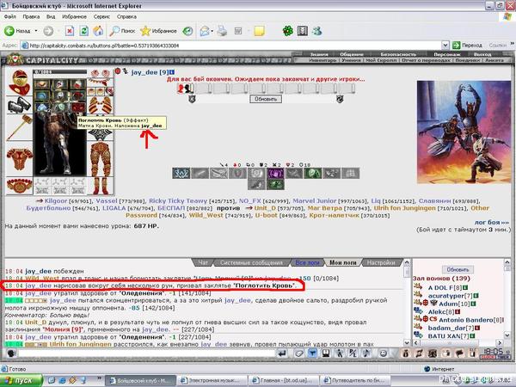516x387 pixels.
Task: Open the Справка menu
Action: pyautogui.click(x=126, y=16)
